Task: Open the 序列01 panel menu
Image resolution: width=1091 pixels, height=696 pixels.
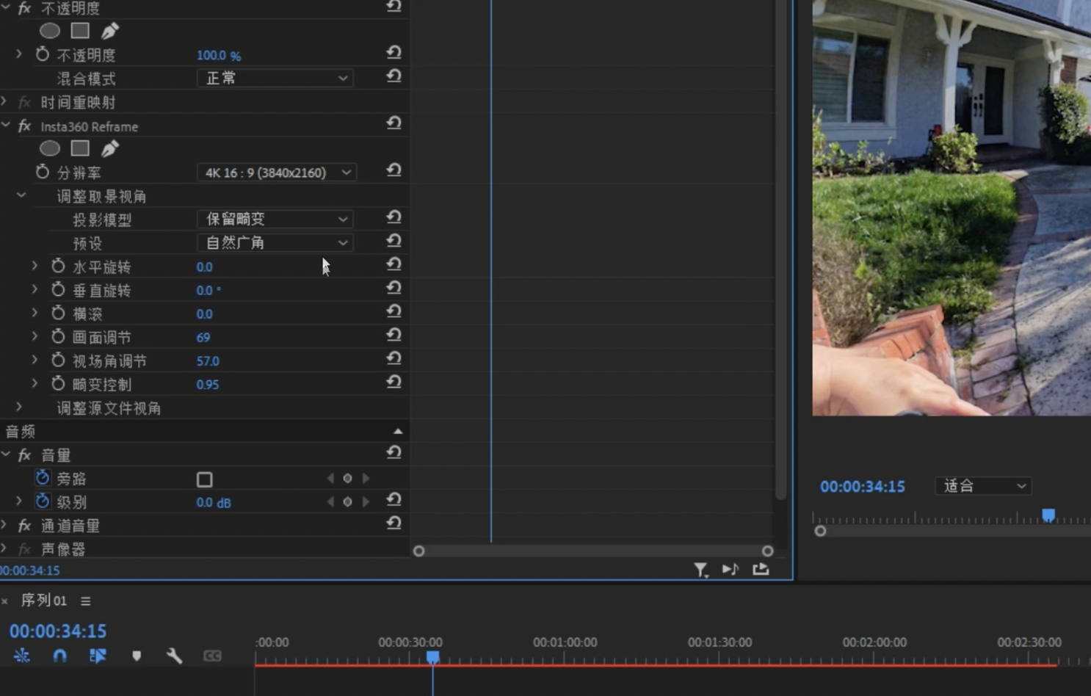Action: point(86,601)
